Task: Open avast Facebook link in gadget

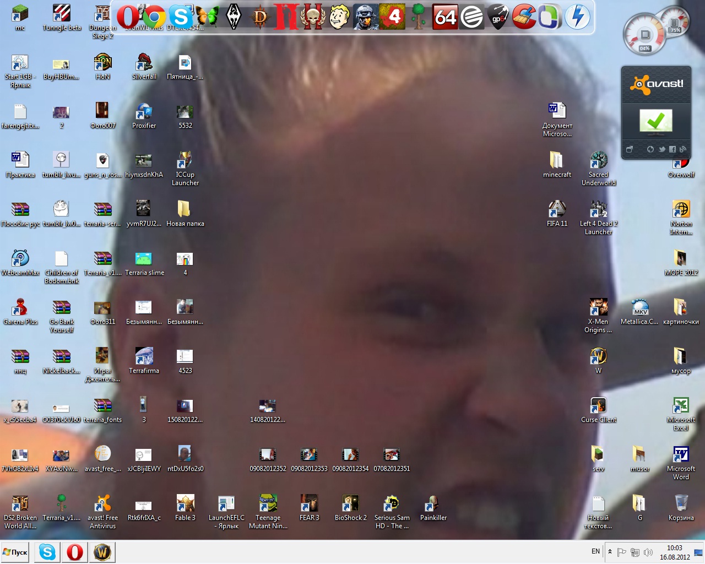Action: (672, 149)
